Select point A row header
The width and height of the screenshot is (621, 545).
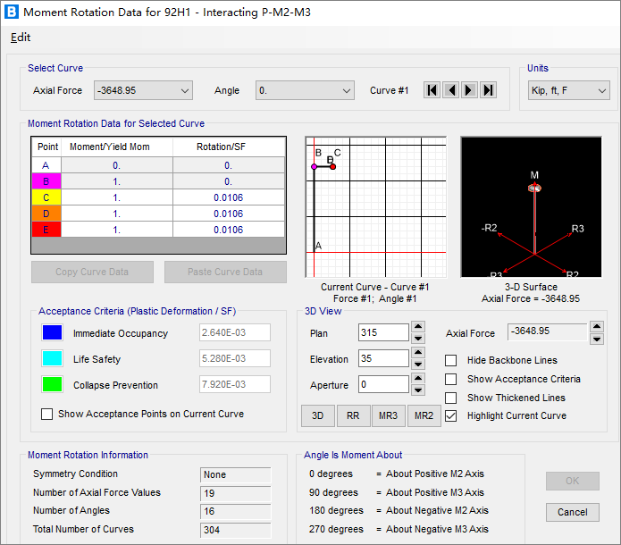46,165
